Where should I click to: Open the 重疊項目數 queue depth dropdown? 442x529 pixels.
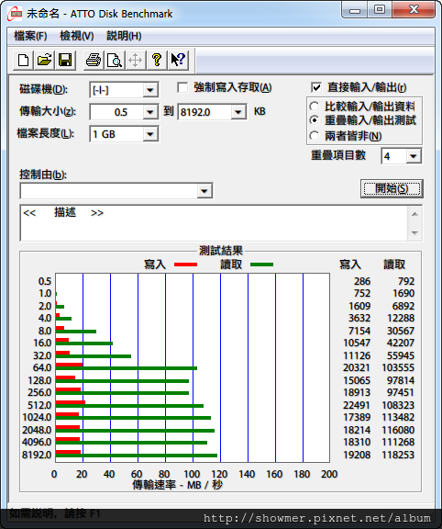pos(413,156)
